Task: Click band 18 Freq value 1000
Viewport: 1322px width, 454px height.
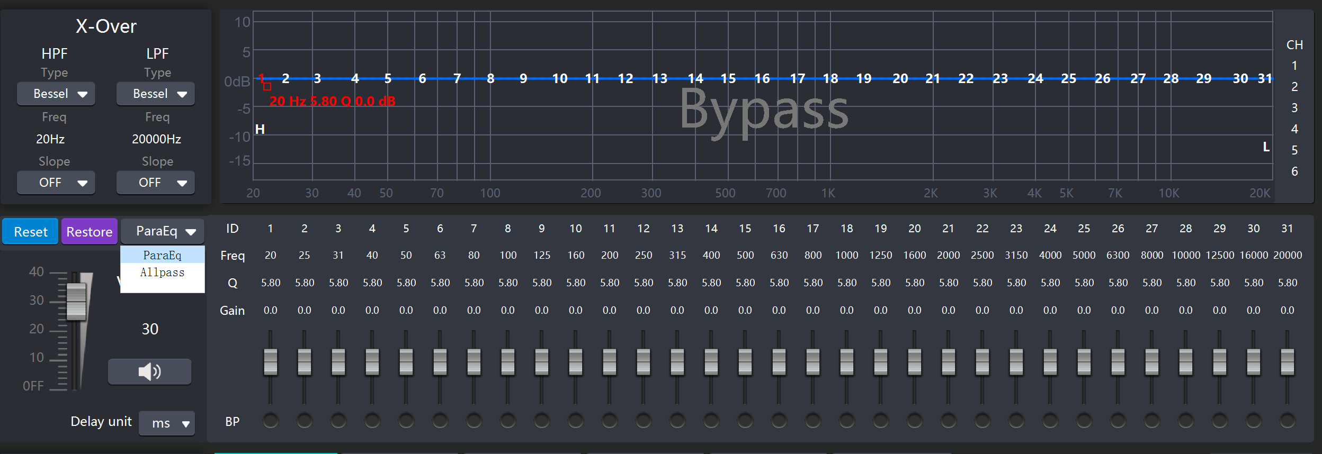Action: [x=846, y=255]
